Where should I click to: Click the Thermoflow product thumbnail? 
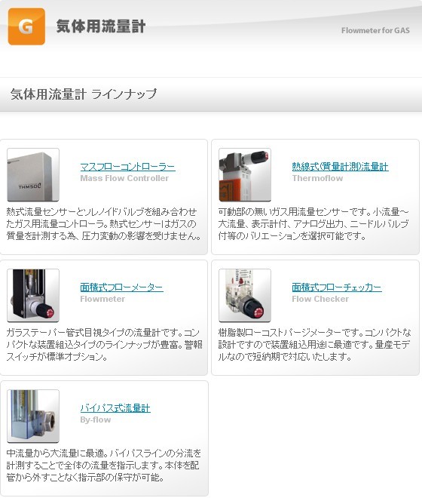[x=245, y=175]
